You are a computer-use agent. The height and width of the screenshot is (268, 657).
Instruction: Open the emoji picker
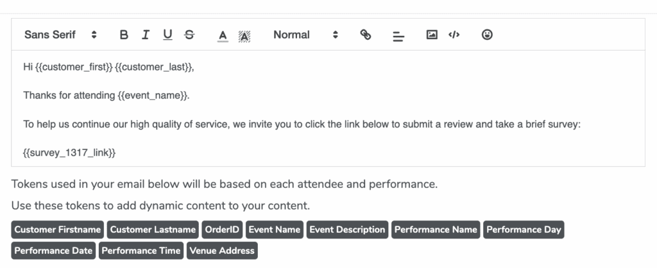click(x=487, y=35)
